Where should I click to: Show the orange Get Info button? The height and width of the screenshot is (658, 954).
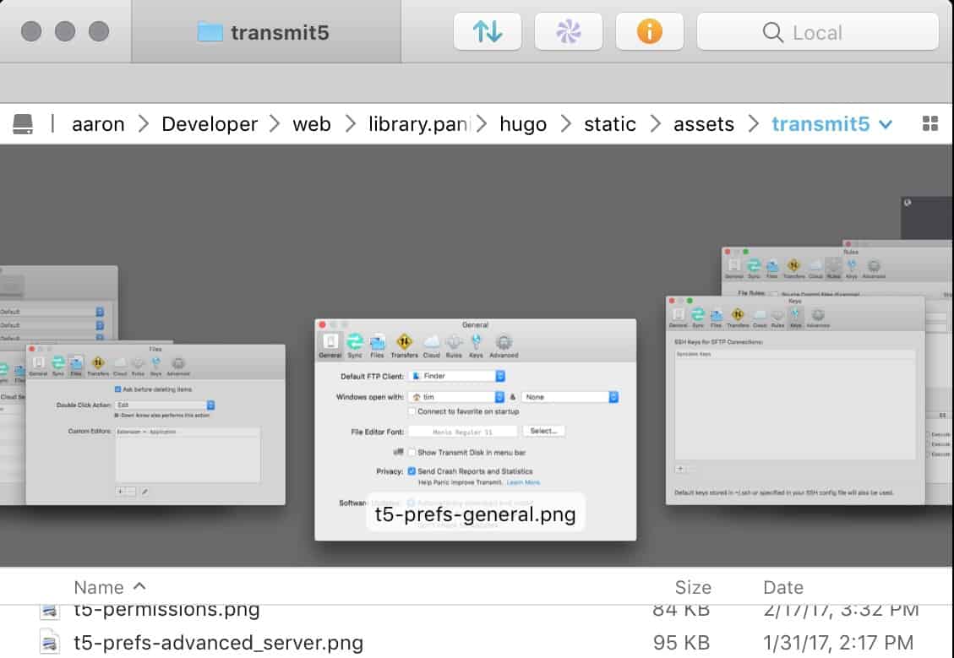649,31
